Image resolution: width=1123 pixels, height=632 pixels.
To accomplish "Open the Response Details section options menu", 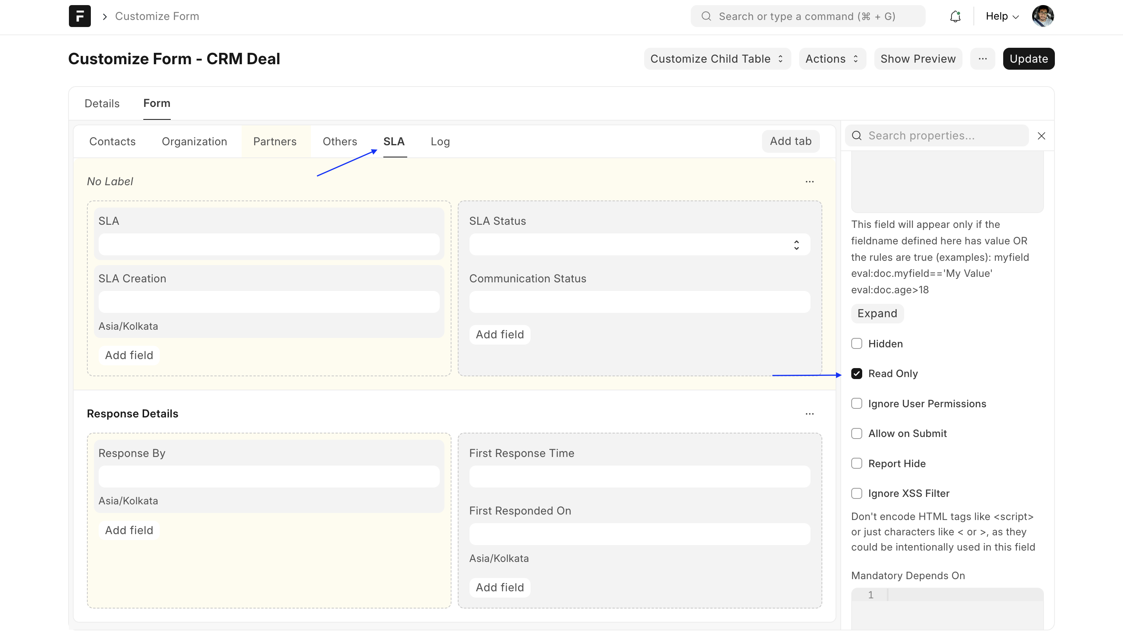I will pyautogui.click(x=809, y=414).
